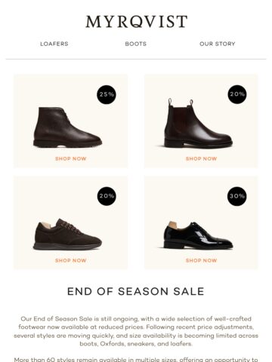The image size is (272, 362).
Task: Click the MYRQVIST logo header
Action: click(x=136, y=22)
